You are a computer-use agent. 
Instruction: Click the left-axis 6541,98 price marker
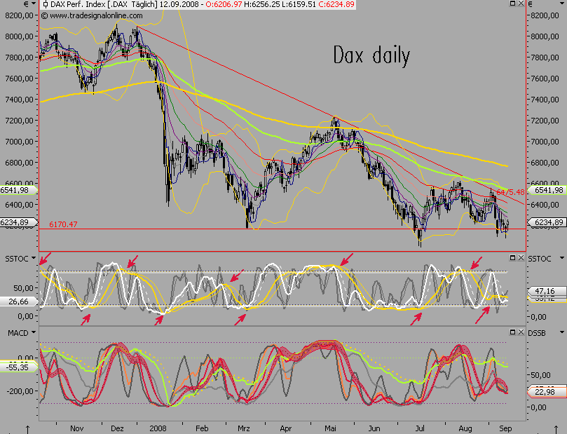tap(18, 190)
